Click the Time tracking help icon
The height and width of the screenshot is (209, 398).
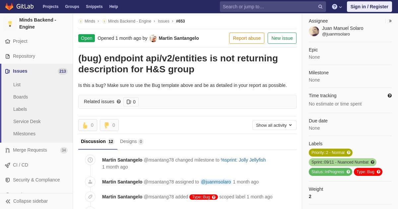[x=390, y=96]
